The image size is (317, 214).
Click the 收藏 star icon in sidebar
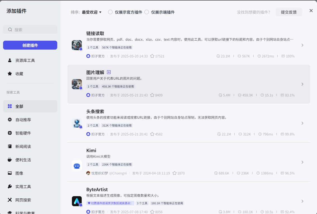point(10,74)
